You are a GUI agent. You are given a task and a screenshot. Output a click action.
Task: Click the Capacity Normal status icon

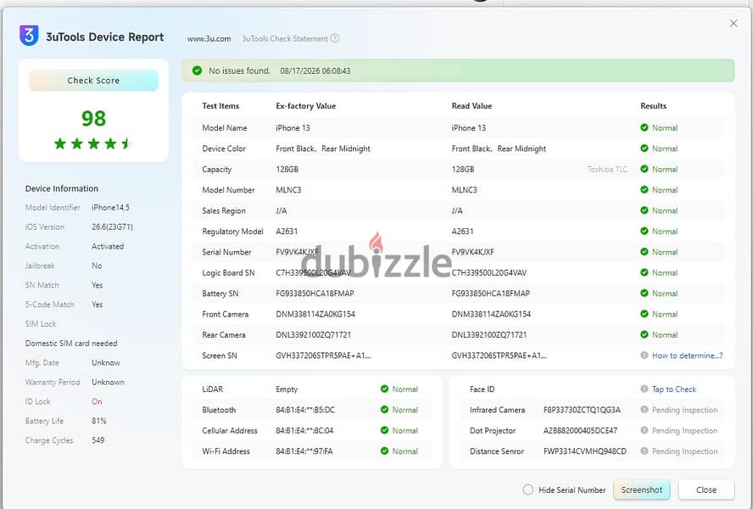tap(644, 169)
